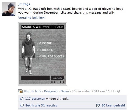
Task: Share the post using Delen
Action: point(65,91)
